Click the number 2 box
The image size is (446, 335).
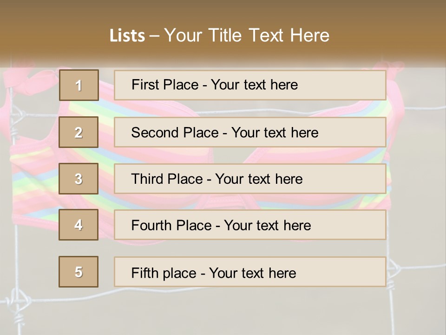(79, 132)
